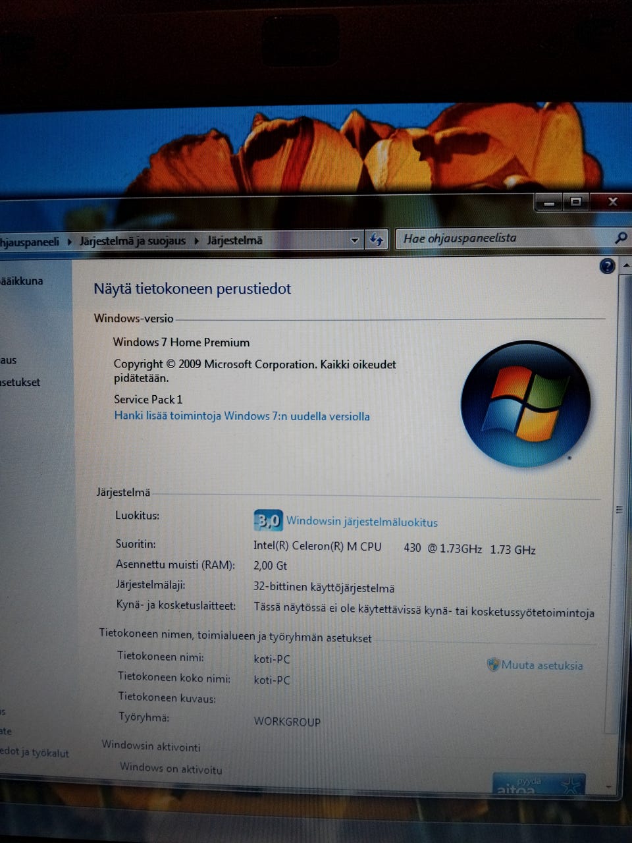
Task: Click the 3,0 rating badge
Action: click(268, 520)
